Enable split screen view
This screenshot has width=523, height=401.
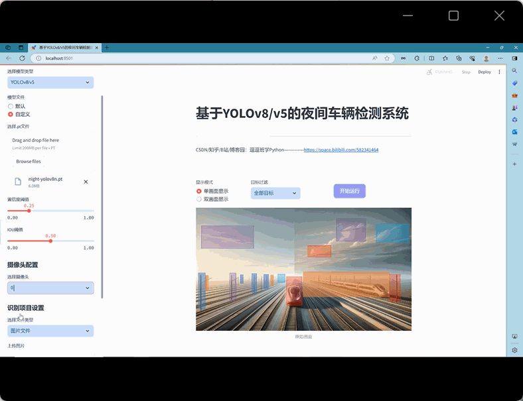click(x=431, y=58)
